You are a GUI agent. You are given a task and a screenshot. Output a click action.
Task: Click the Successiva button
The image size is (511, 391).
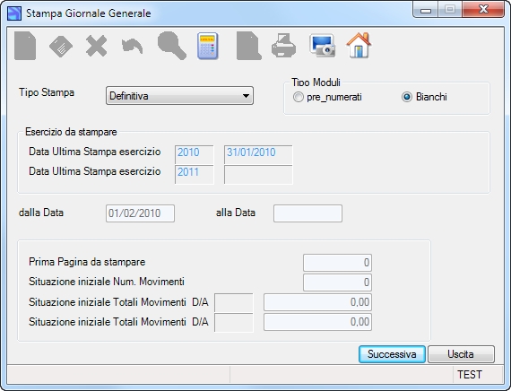(392, 354)
